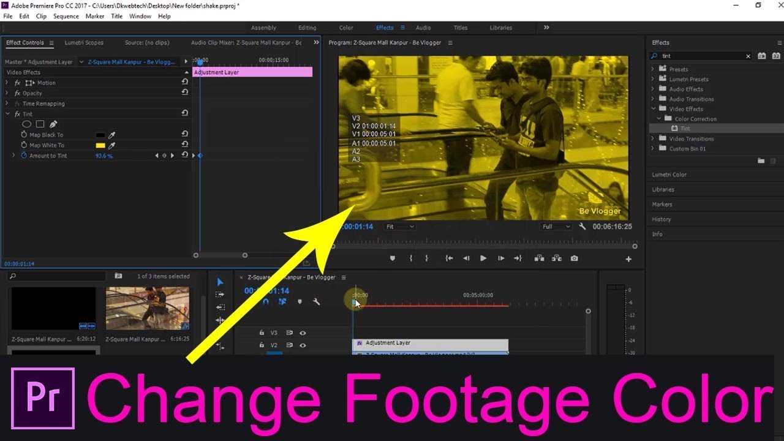Image resolution: width=784 pixels, height=441 pixels.
Task: Reset the Amount to Tint parameter
Action: point(184,156)
